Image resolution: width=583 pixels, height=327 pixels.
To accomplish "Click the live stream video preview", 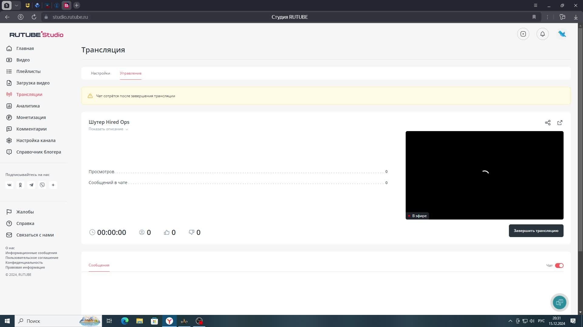I will click(484, 175).
